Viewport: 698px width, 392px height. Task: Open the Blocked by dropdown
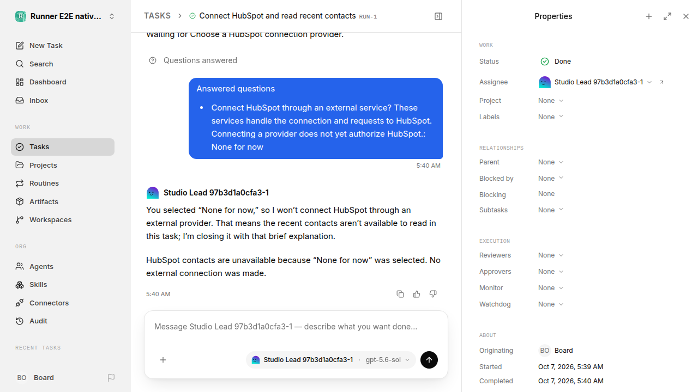click(551, 179)
